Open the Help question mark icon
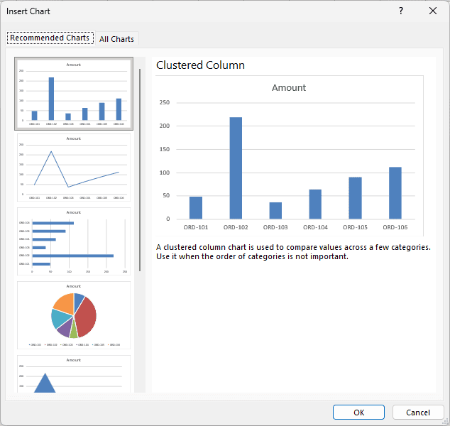The image size is (450, 426). (x=401, y=11)
